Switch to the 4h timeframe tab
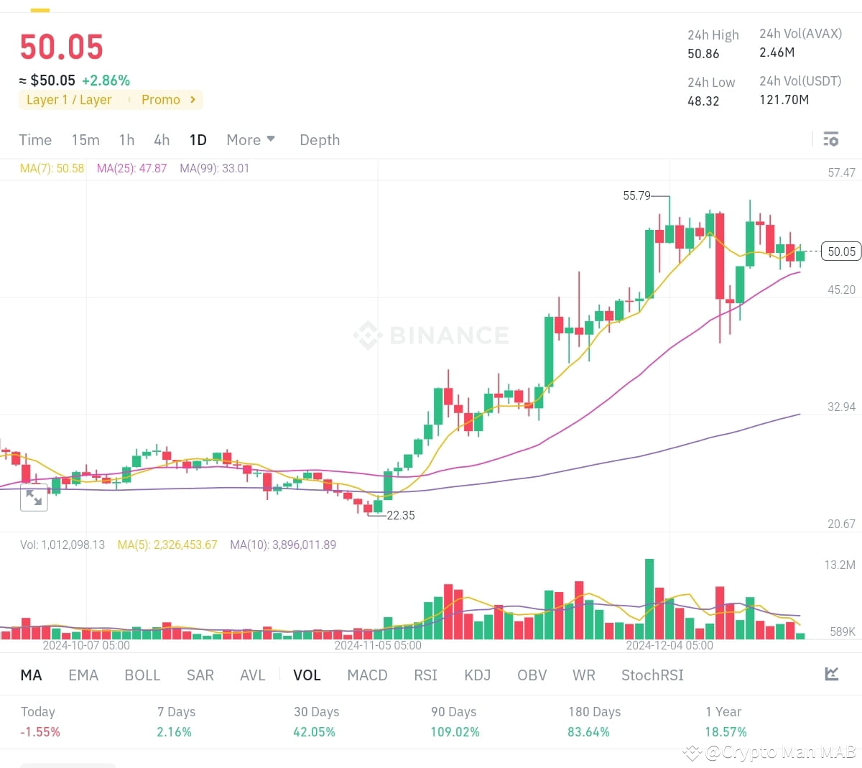The height and width of the screenshot is (768, 862). tap(161, 139)
